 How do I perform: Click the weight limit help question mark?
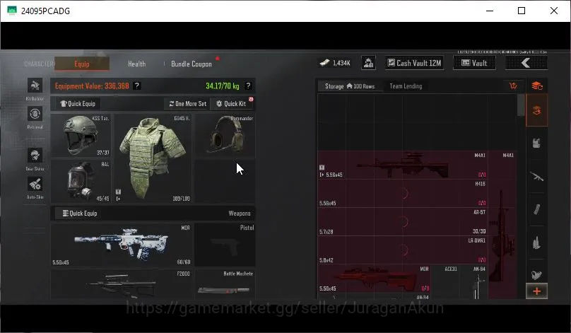click(x=248, y=86)
